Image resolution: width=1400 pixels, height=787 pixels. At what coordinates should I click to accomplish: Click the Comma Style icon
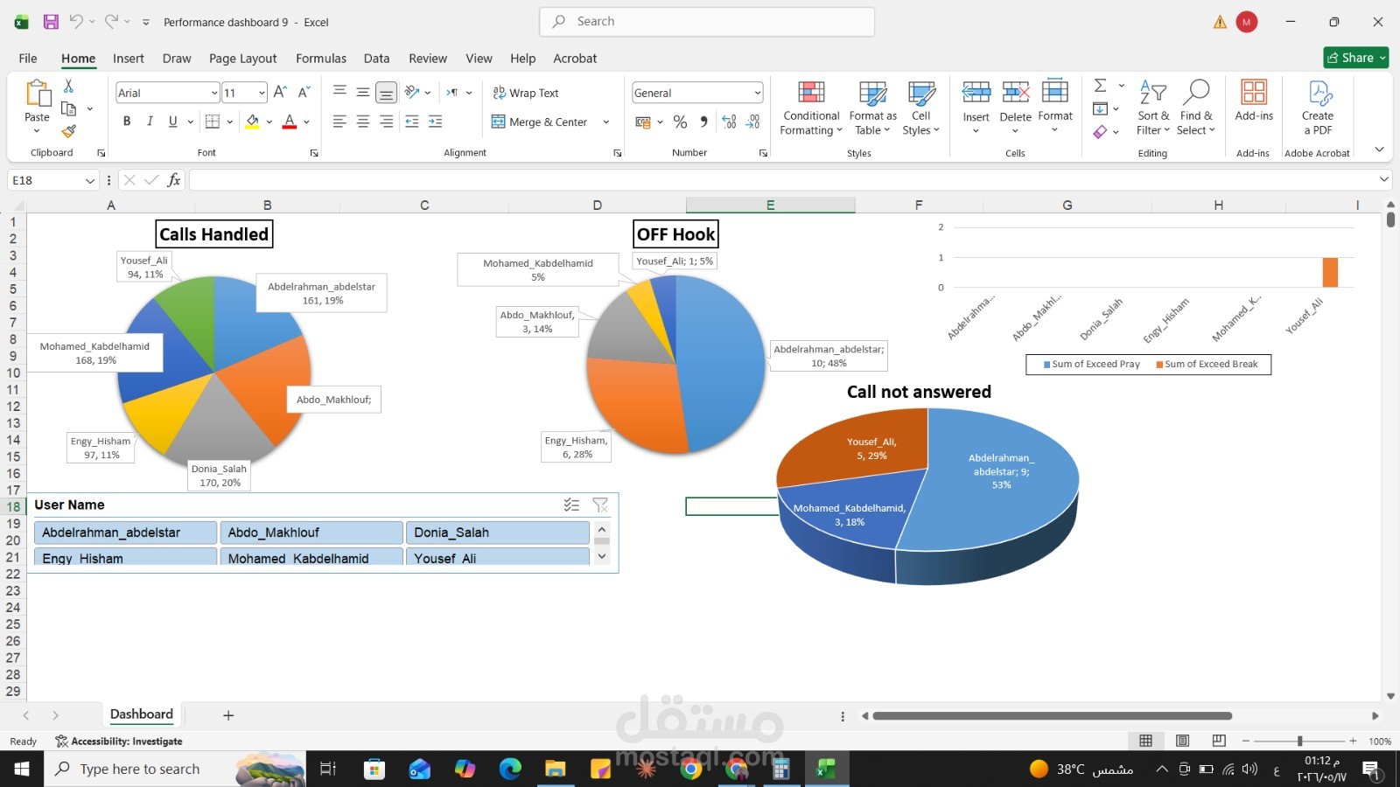pos(703,122)
